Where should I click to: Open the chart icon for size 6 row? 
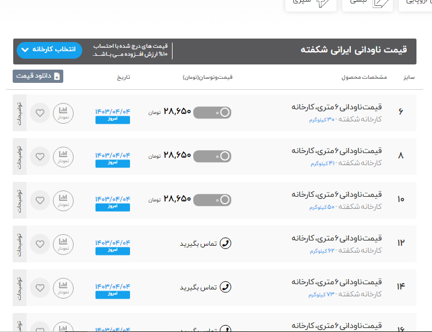[x=63, y=113]
